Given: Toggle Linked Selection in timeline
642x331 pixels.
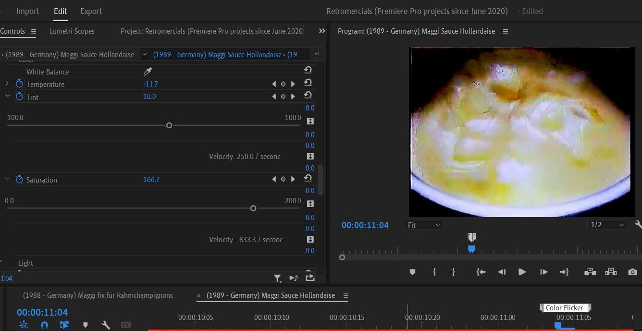Looking at the screenshot, I should (x=64, y=325).
